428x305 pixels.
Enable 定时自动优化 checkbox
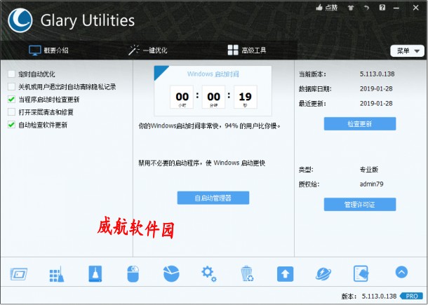(x=11, y=74)
